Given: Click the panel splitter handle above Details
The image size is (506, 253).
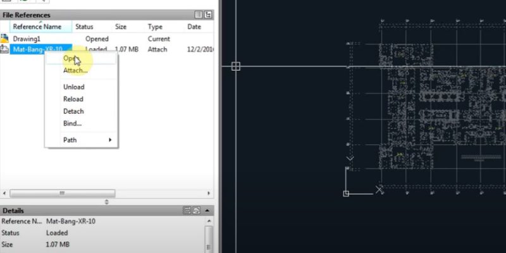Looking at the screenshot, I should (106, 201).
